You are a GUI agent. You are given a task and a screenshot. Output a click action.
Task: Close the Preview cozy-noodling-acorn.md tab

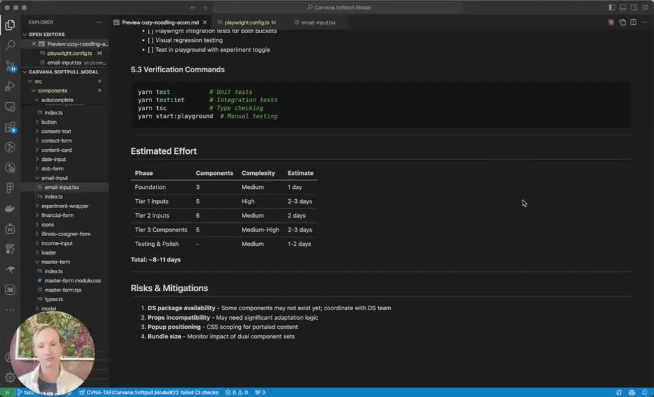point(204,22)
